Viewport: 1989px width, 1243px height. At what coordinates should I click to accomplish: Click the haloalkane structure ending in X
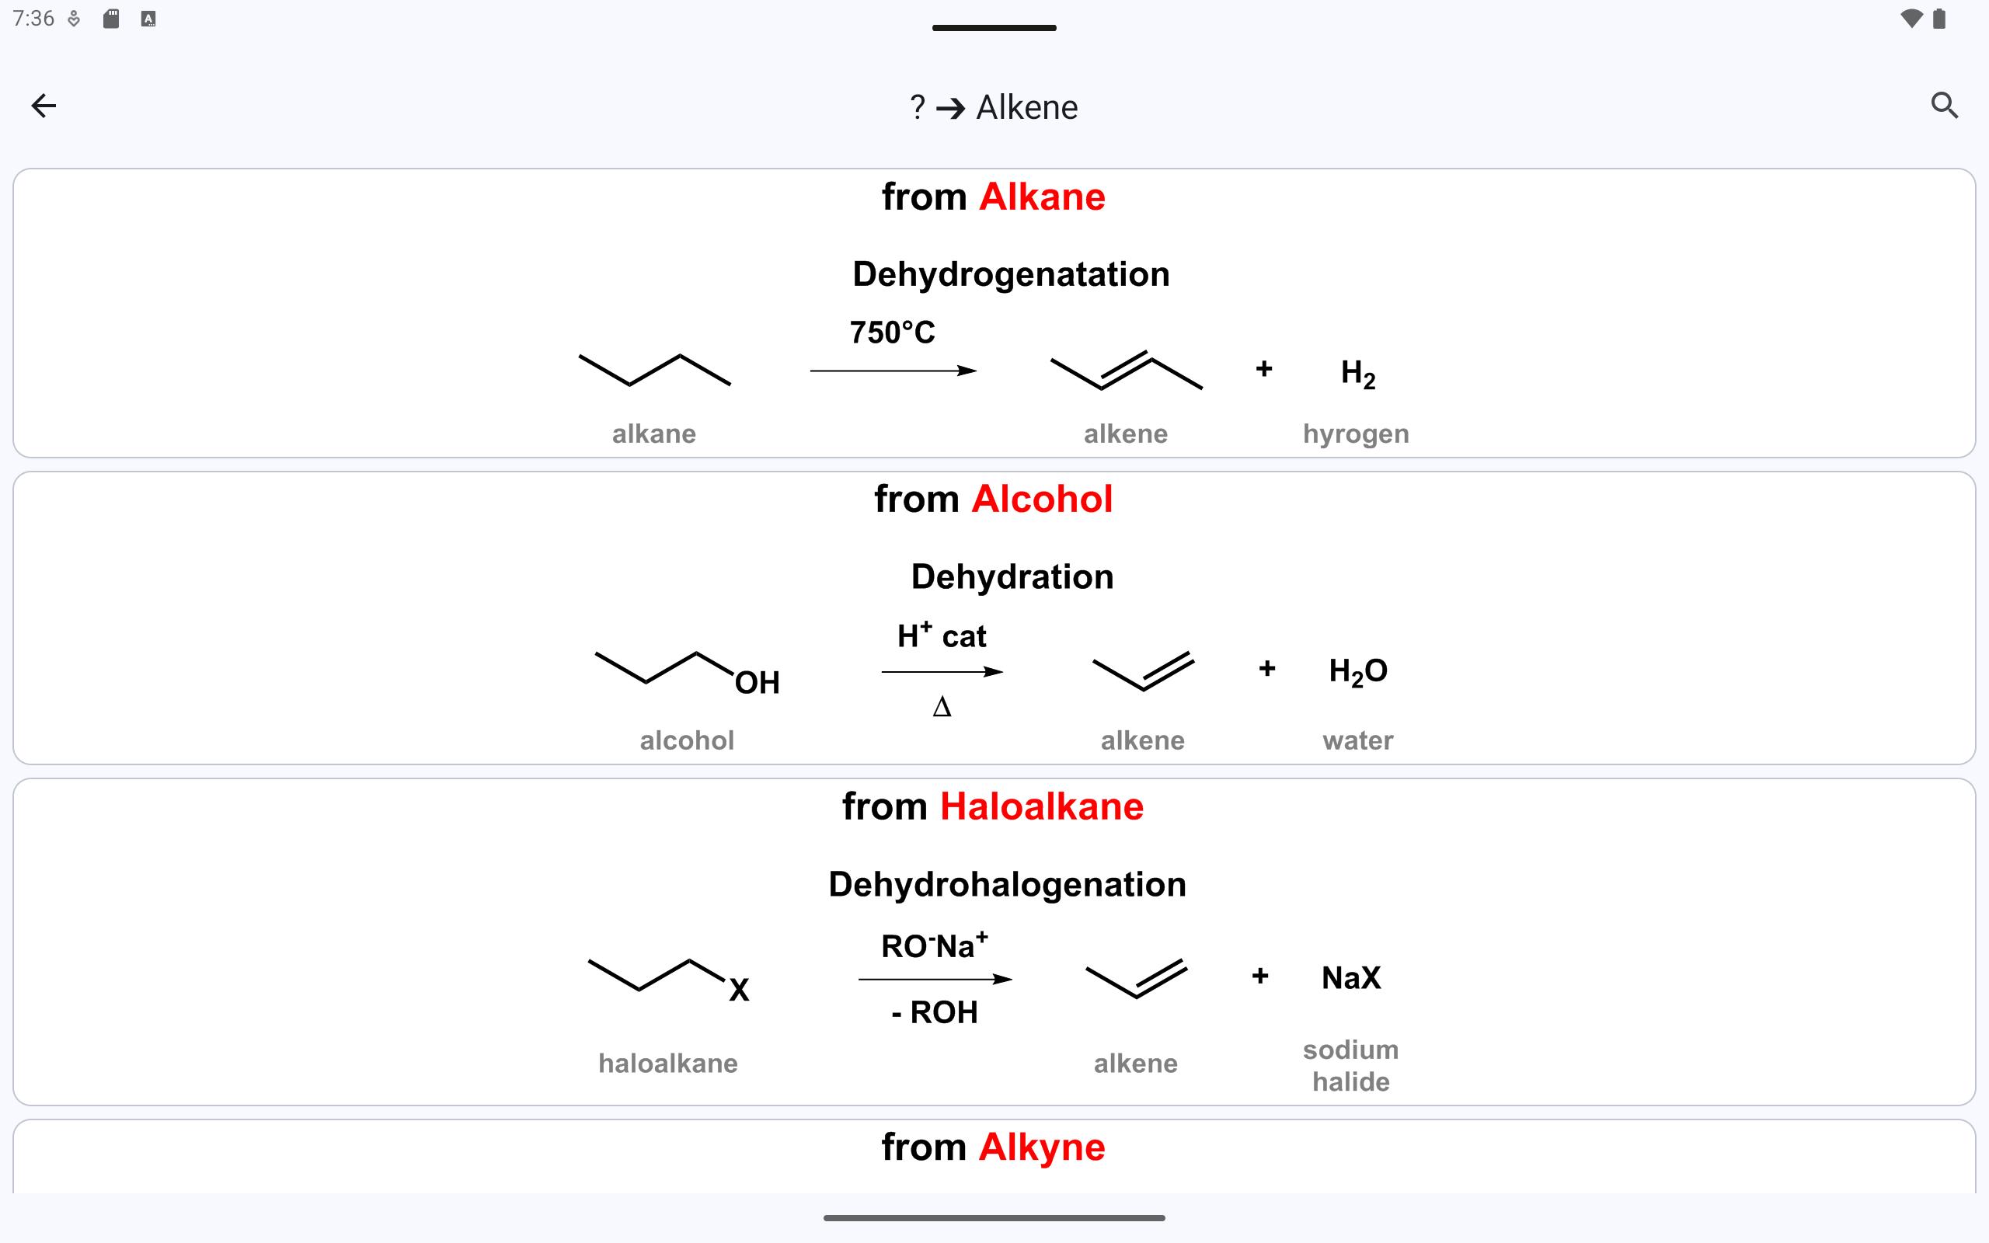(669, 978)
